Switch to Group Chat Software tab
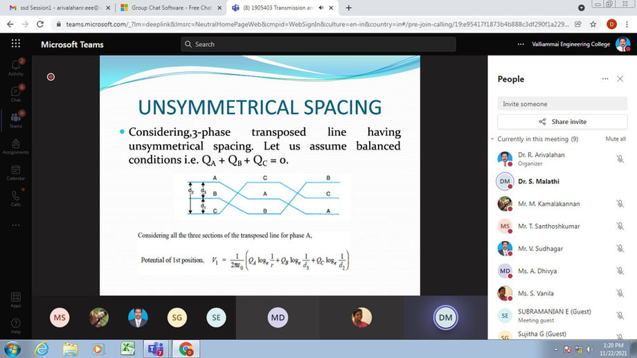The image size is (637, 358). [x=170, y=8]
